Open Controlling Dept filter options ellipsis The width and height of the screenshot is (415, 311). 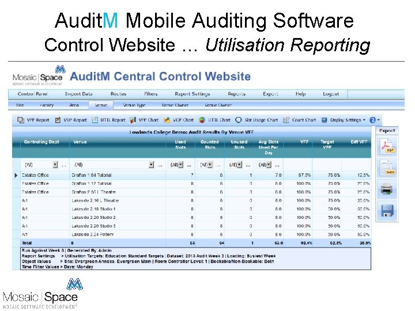[x=64, y=165]
